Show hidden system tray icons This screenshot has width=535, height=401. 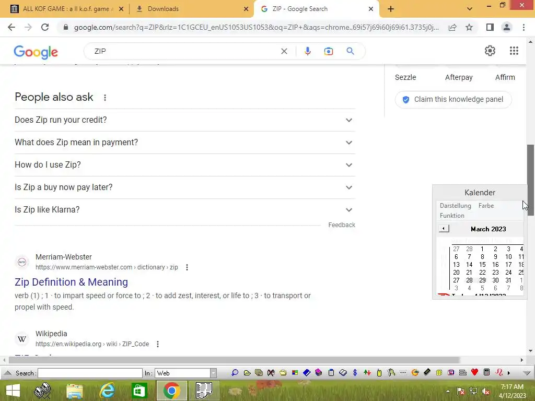[448, 391]
